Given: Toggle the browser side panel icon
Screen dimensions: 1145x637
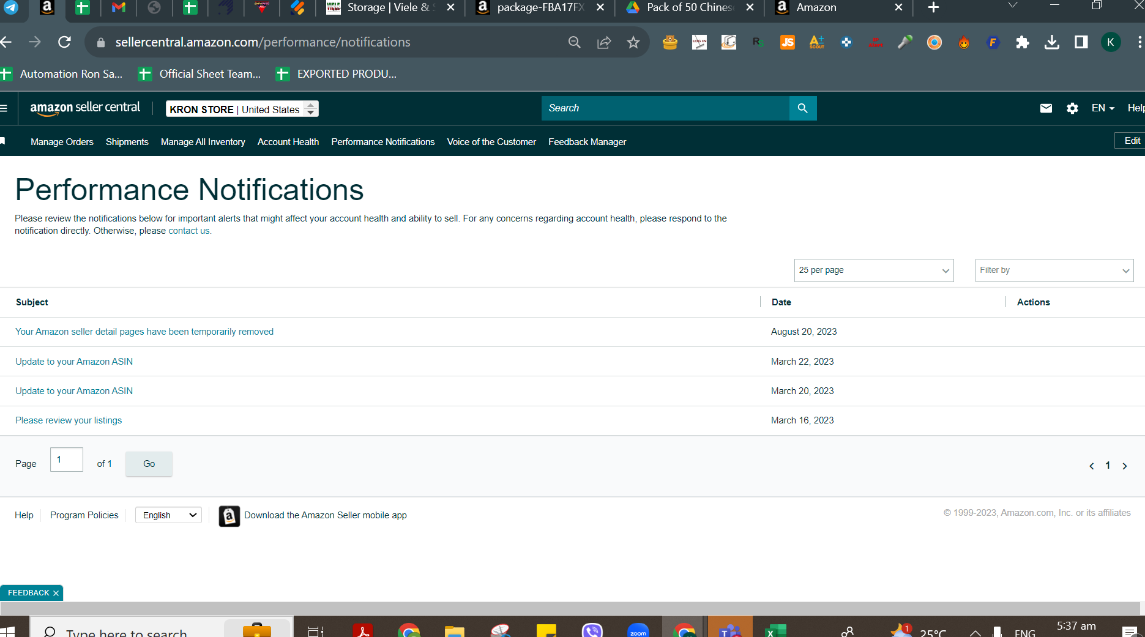Looking at the screenshot, I should click(1081, 42).
